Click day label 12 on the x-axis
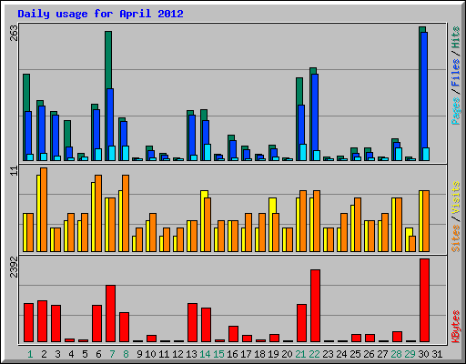The height and width of the screenshot is (364, 466). [x=177, y=354]
